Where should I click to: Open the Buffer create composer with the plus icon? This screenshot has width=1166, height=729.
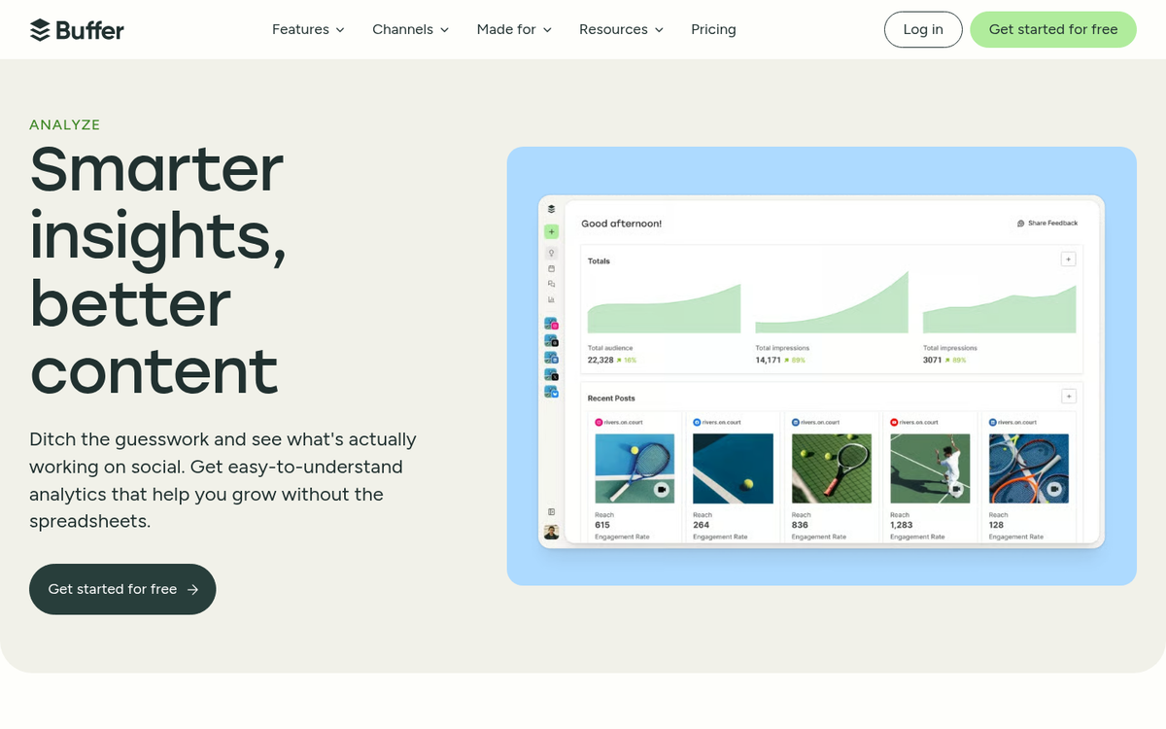point(551,231)
